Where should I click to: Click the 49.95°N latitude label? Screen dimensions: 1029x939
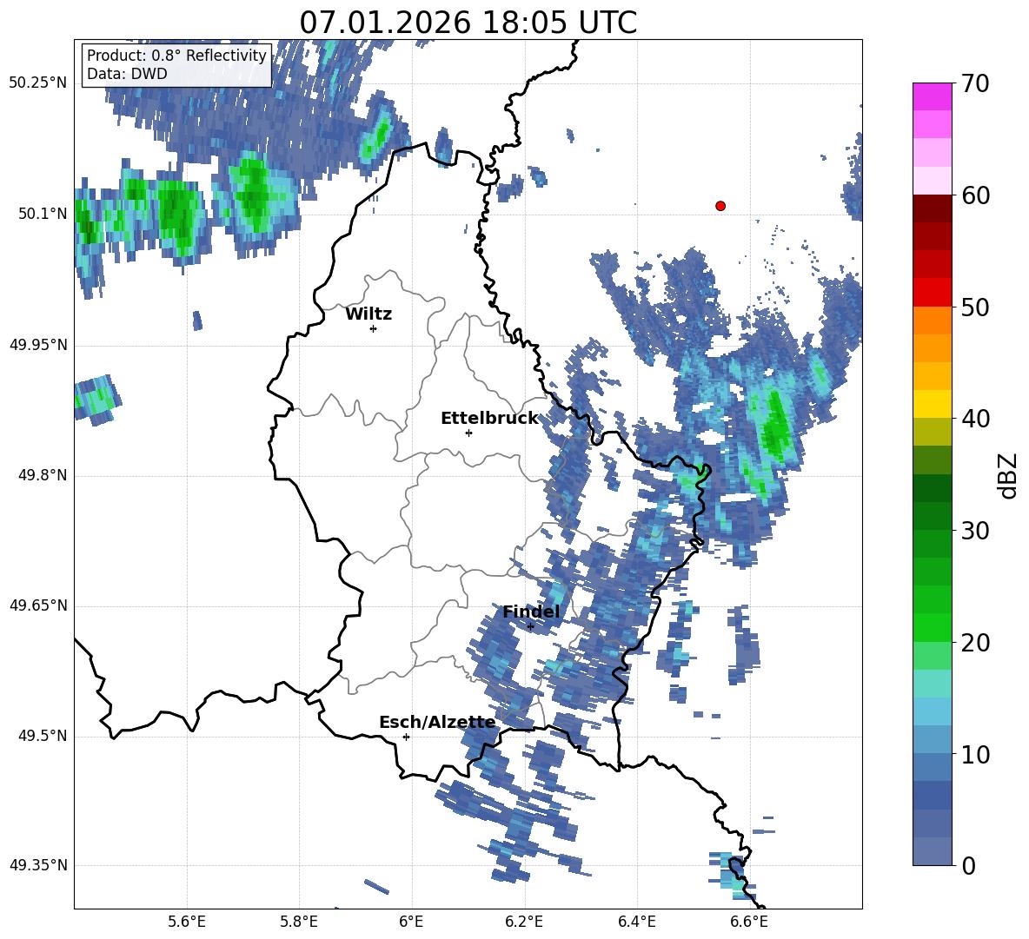[x=38, y=345]
